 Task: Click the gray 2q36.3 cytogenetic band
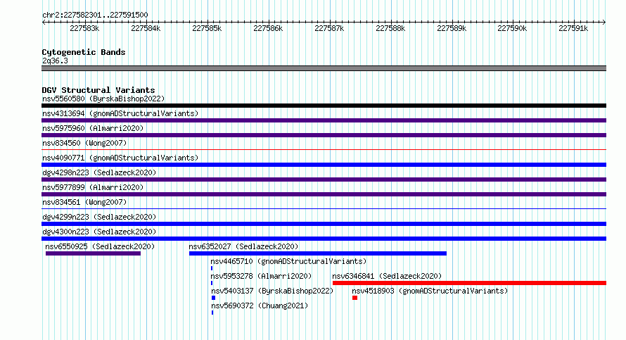click(x=324, y=68)
